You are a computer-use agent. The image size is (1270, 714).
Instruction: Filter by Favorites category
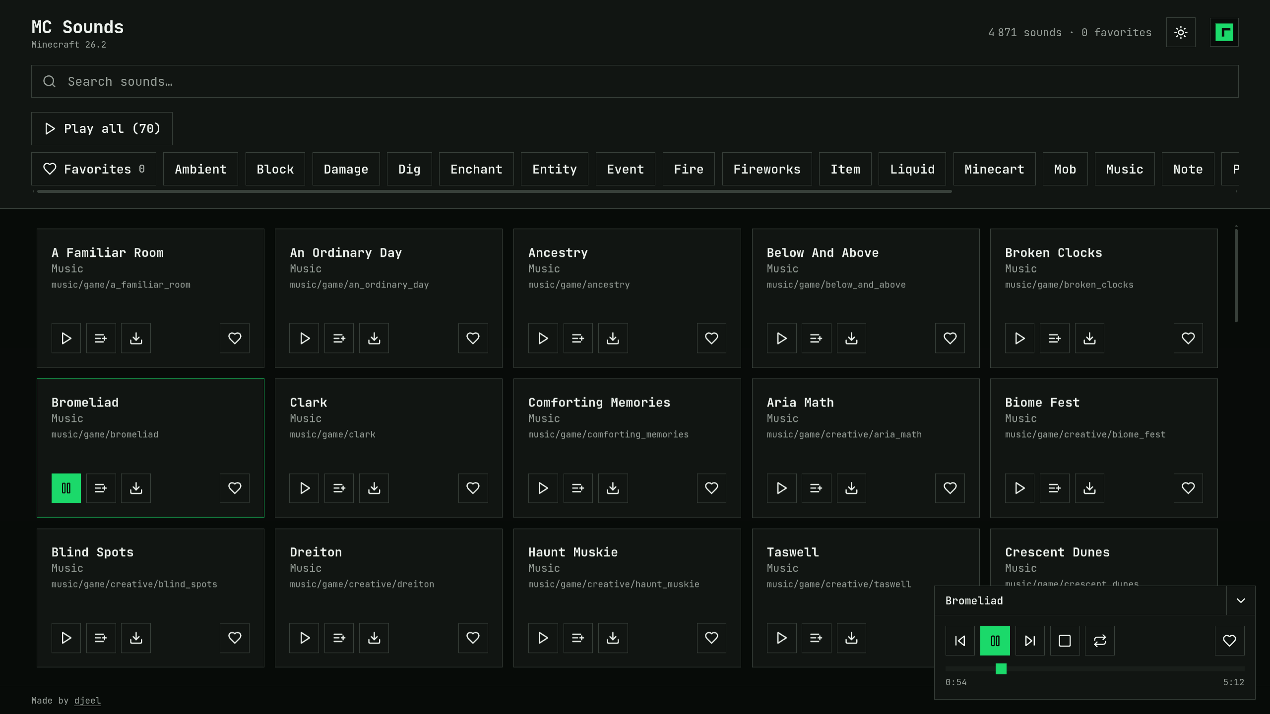tap(94, 169)
